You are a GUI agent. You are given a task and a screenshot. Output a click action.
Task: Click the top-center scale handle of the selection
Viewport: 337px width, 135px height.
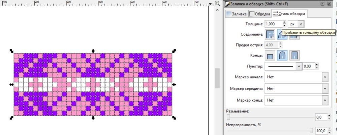(93, 51)
